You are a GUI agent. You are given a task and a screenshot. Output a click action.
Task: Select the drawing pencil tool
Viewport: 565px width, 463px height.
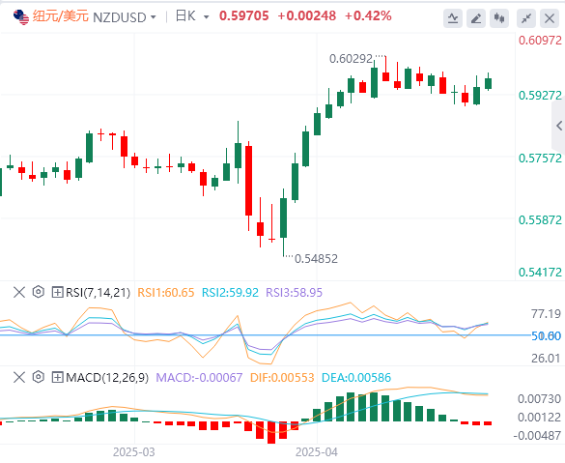click(476, 18)
